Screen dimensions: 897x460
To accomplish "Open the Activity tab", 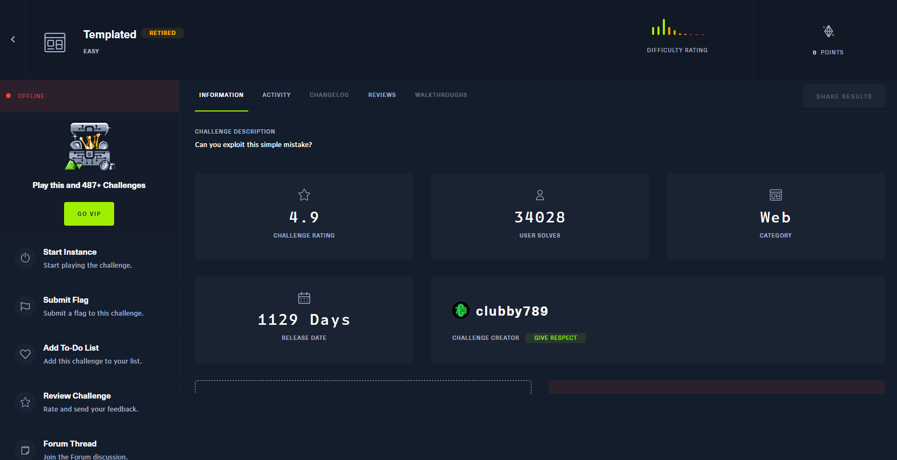I will (276, 95).
